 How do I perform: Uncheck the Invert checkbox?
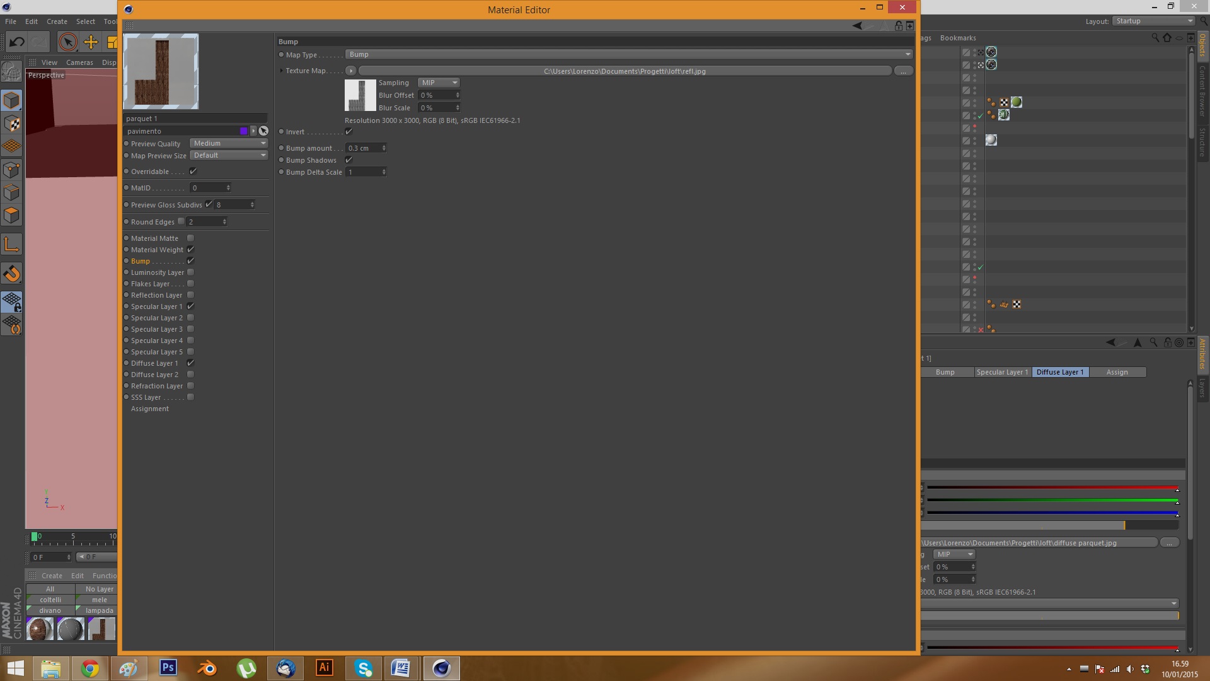coord(349,132)
